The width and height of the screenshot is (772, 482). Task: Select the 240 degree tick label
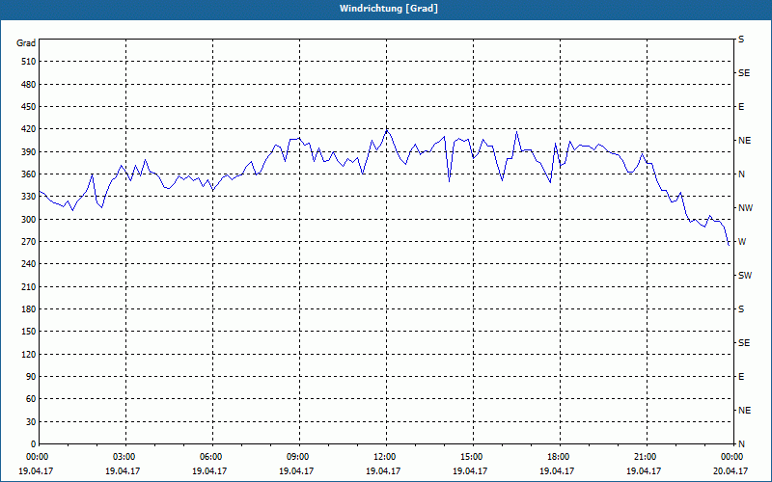pyautogui.click(x=29, y=264)
